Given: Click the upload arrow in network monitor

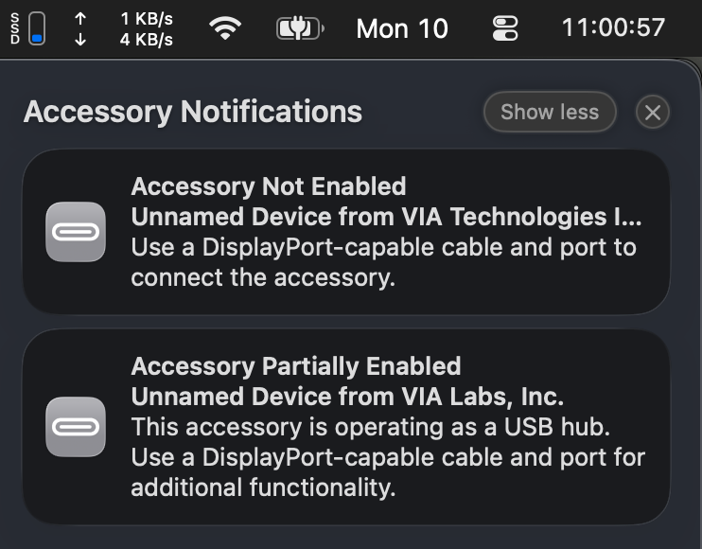Looking at the screenshot, I should click(80, 18).
